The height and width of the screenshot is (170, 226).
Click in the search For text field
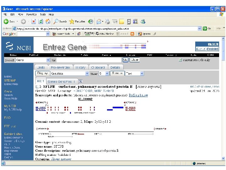[x=89, y=60]
